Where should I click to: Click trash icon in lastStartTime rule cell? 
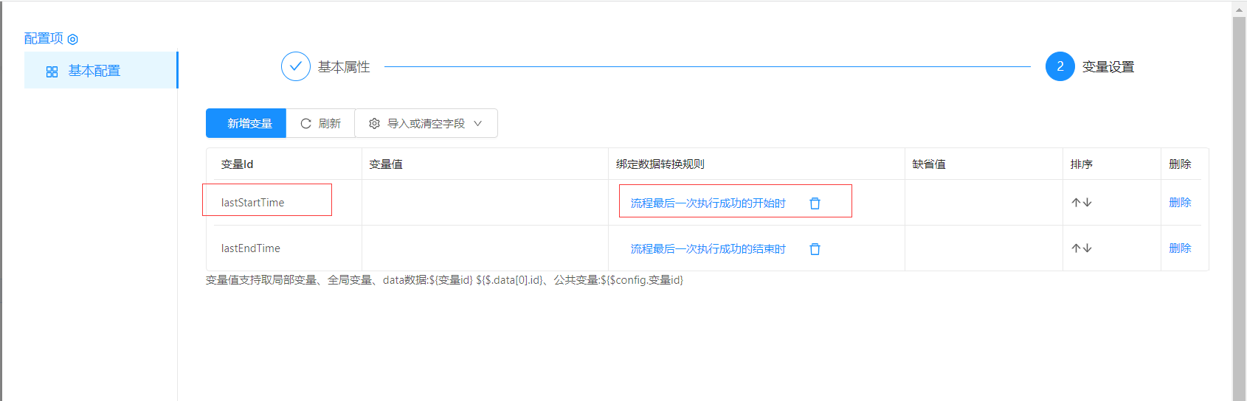[x=815, y=203]
